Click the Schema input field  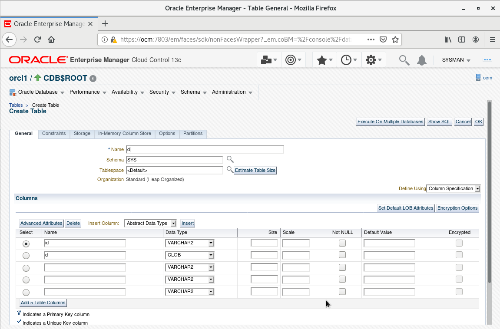coord(175,160)
